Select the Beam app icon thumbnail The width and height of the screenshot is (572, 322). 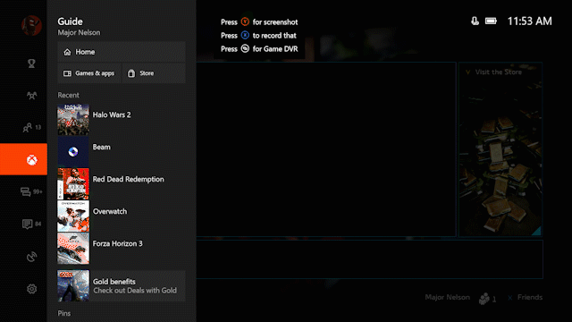click(73, 151)
